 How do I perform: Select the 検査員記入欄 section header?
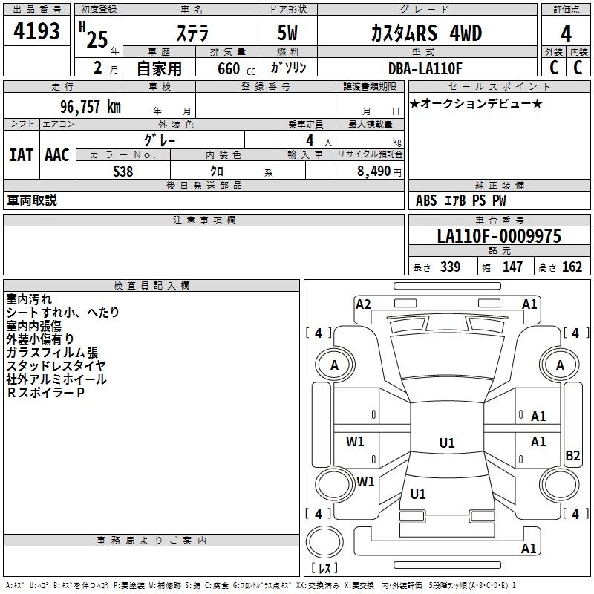(x=151, y=286)
